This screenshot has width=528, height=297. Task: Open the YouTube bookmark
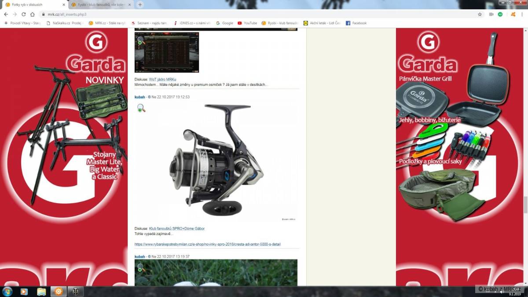tap(247, 23)
